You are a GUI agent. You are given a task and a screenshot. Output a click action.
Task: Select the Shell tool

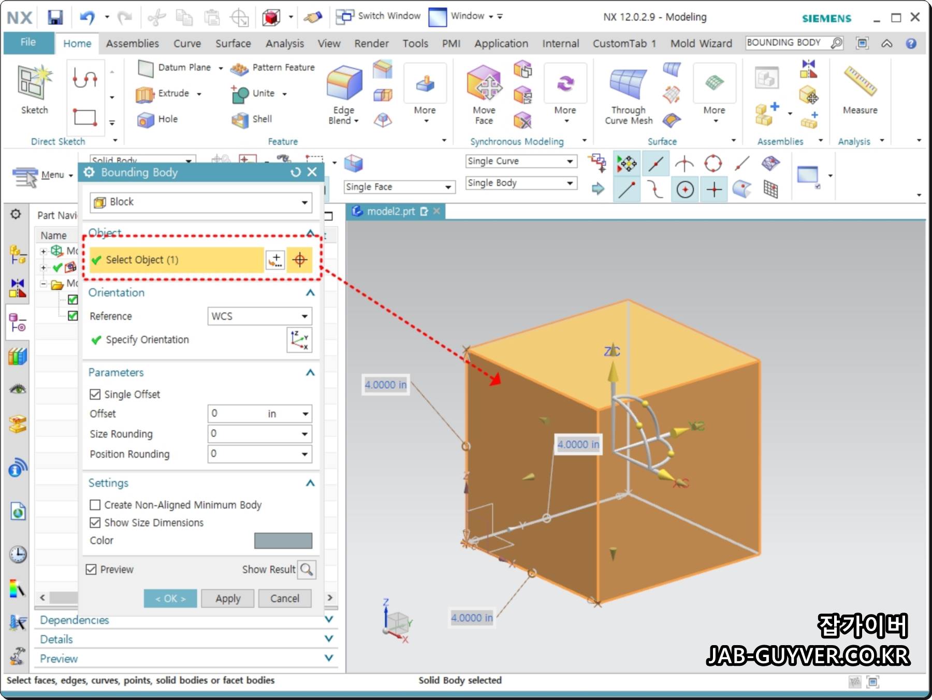pos(252,120)
